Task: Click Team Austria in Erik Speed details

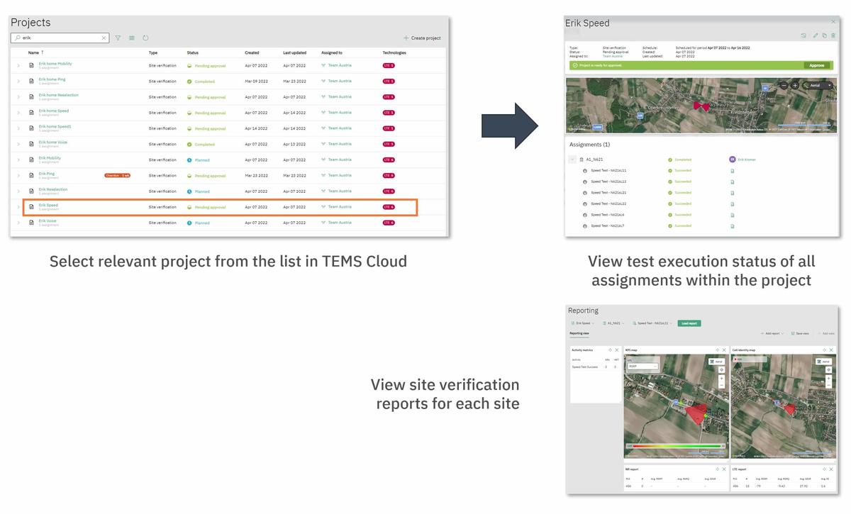Action: pos(613,56)
